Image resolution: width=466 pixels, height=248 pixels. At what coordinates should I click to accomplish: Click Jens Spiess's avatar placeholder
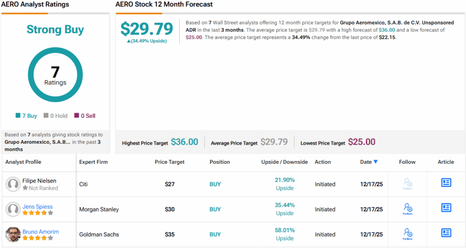click(13, 209)
